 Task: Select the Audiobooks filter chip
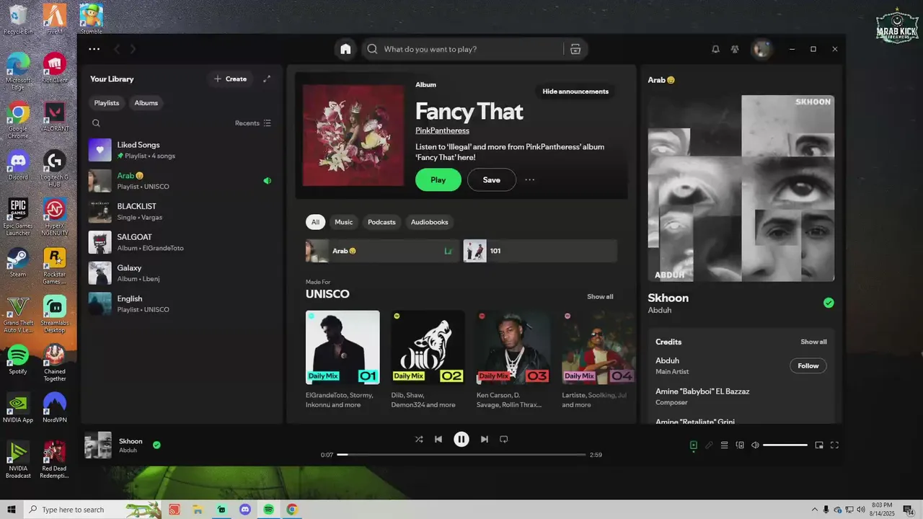click(x=430, y=222)
